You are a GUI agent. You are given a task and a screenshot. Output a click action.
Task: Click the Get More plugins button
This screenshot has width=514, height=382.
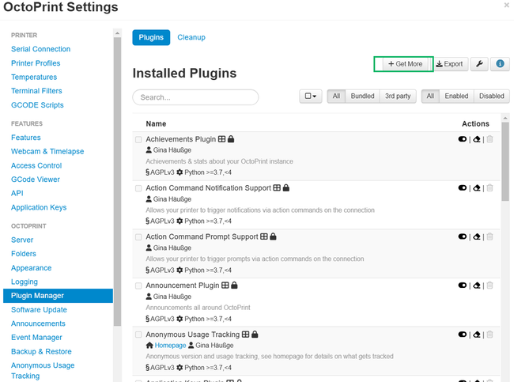tap(404, 64)
